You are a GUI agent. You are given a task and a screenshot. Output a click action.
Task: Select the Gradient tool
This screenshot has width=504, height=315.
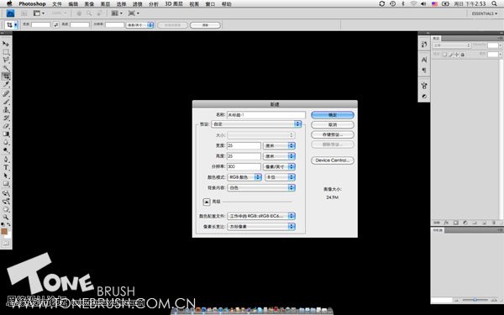(x=6, y=134)
